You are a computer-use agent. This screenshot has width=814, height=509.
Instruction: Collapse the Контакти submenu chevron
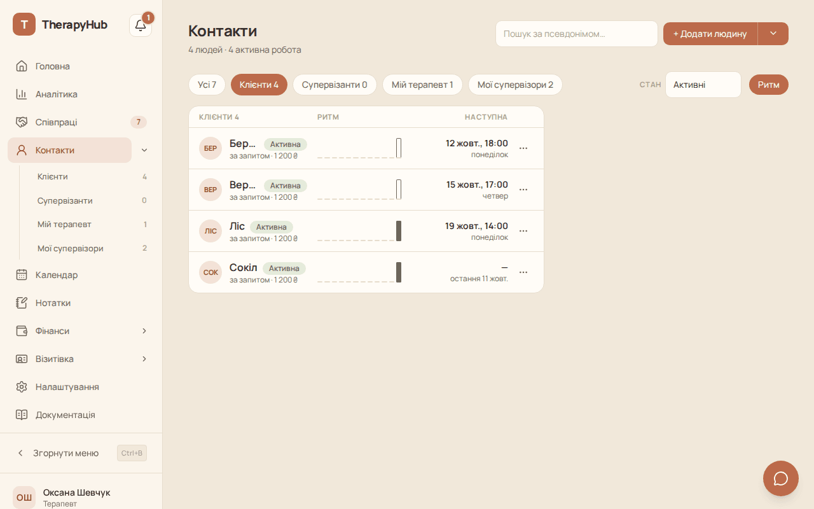[144, 150]
